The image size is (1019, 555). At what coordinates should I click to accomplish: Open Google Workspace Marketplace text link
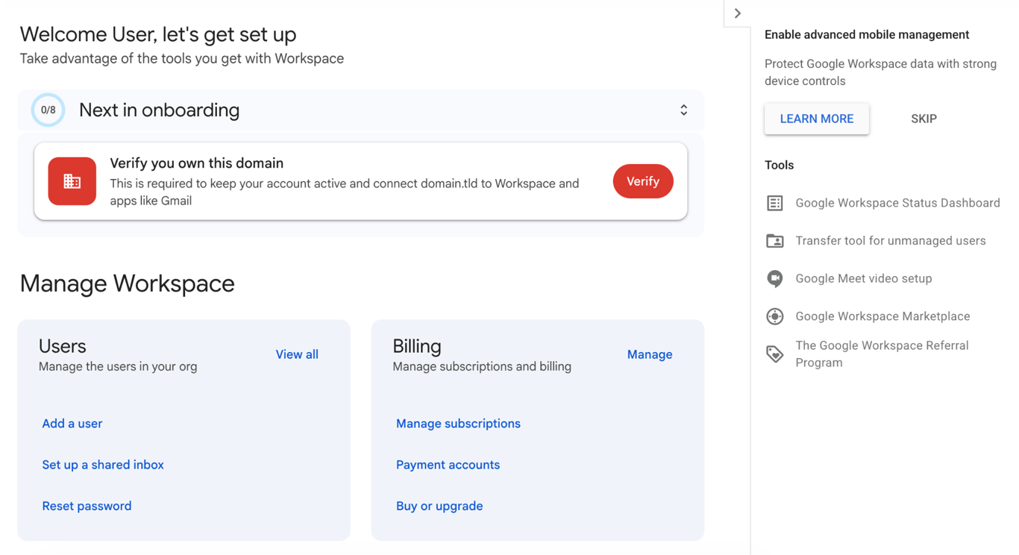point(882,316)
